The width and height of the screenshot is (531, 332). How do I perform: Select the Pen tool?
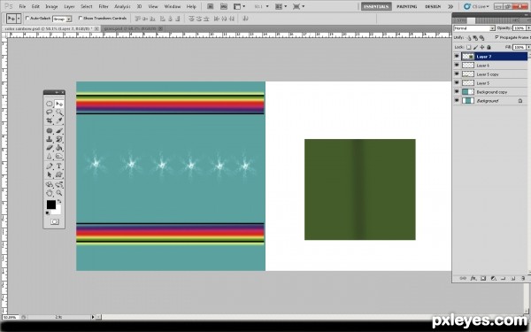coord(50,166)
